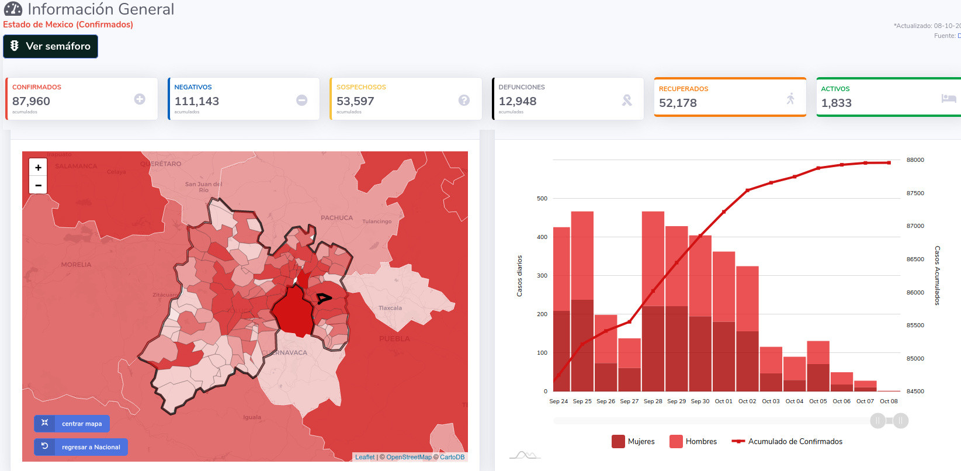The image size is (961, 471).
Task: Click the minus icon in Negativos card
Action: (302, 100)
